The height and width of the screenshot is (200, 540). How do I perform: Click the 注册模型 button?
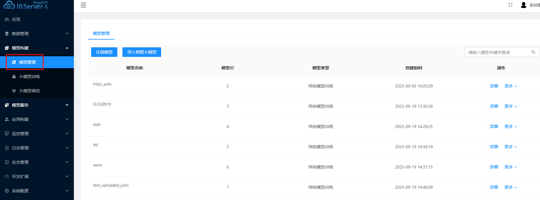[104, 52]
